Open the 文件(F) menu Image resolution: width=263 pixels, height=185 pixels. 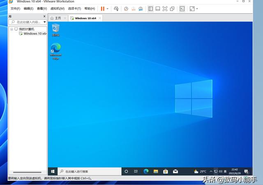tap(15, 9)
